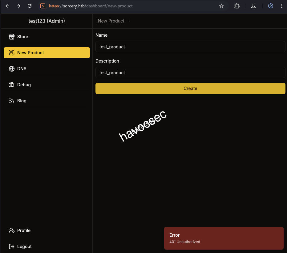Open the Chrome Labs flask icon
Viewport: 287px width, 253px height.
(x=253, y=6)
